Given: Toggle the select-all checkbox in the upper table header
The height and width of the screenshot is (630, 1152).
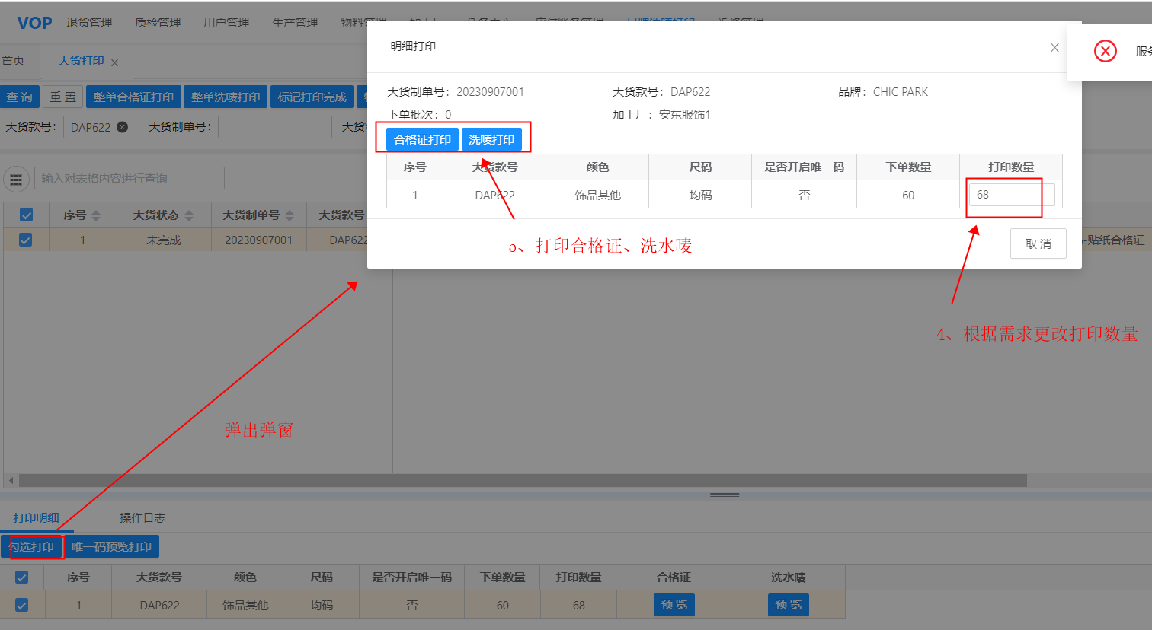Looking at the screenshot, I should point(25,215).
